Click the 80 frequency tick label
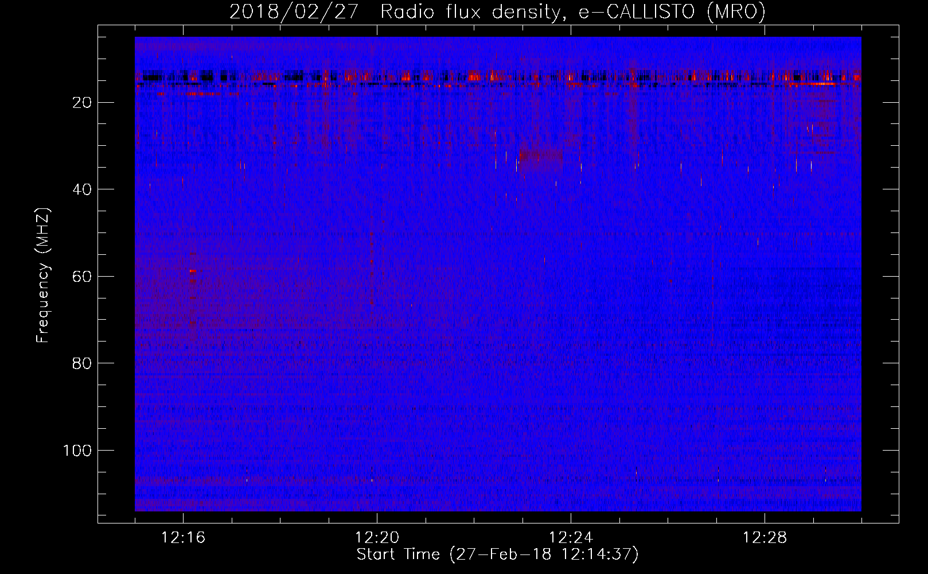The width and height of the screenshot is (928, 574). [82, 363]
